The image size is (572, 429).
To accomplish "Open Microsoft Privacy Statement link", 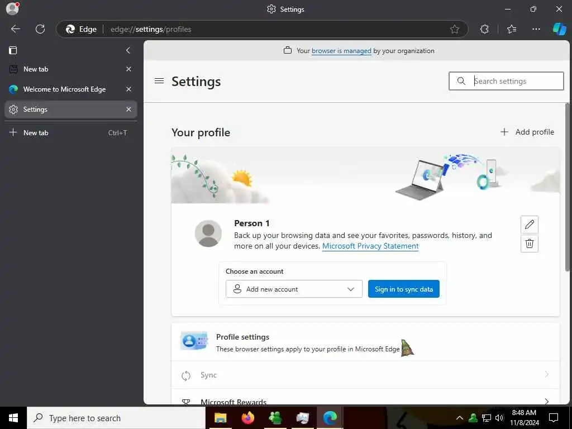I will [x=370, y=246].
